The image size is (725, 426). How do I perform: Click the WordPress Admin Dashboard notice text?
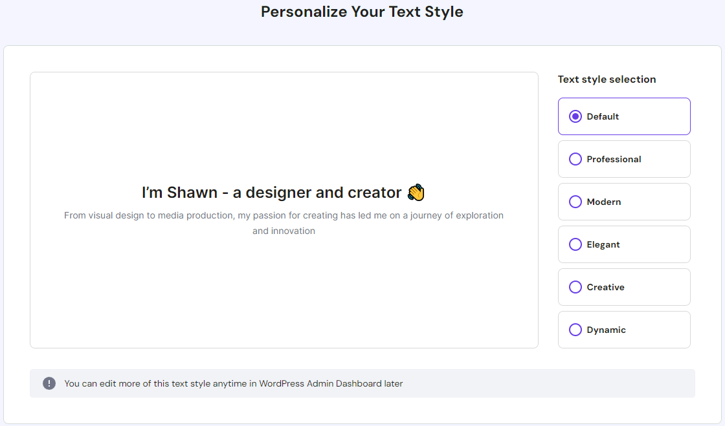pyautogui.click(x=233, y=383)
